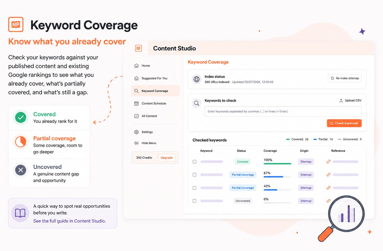This screenshot has height=251, width=383.
Task: Click the open book guide icon
Action: [x=20, y=213]
